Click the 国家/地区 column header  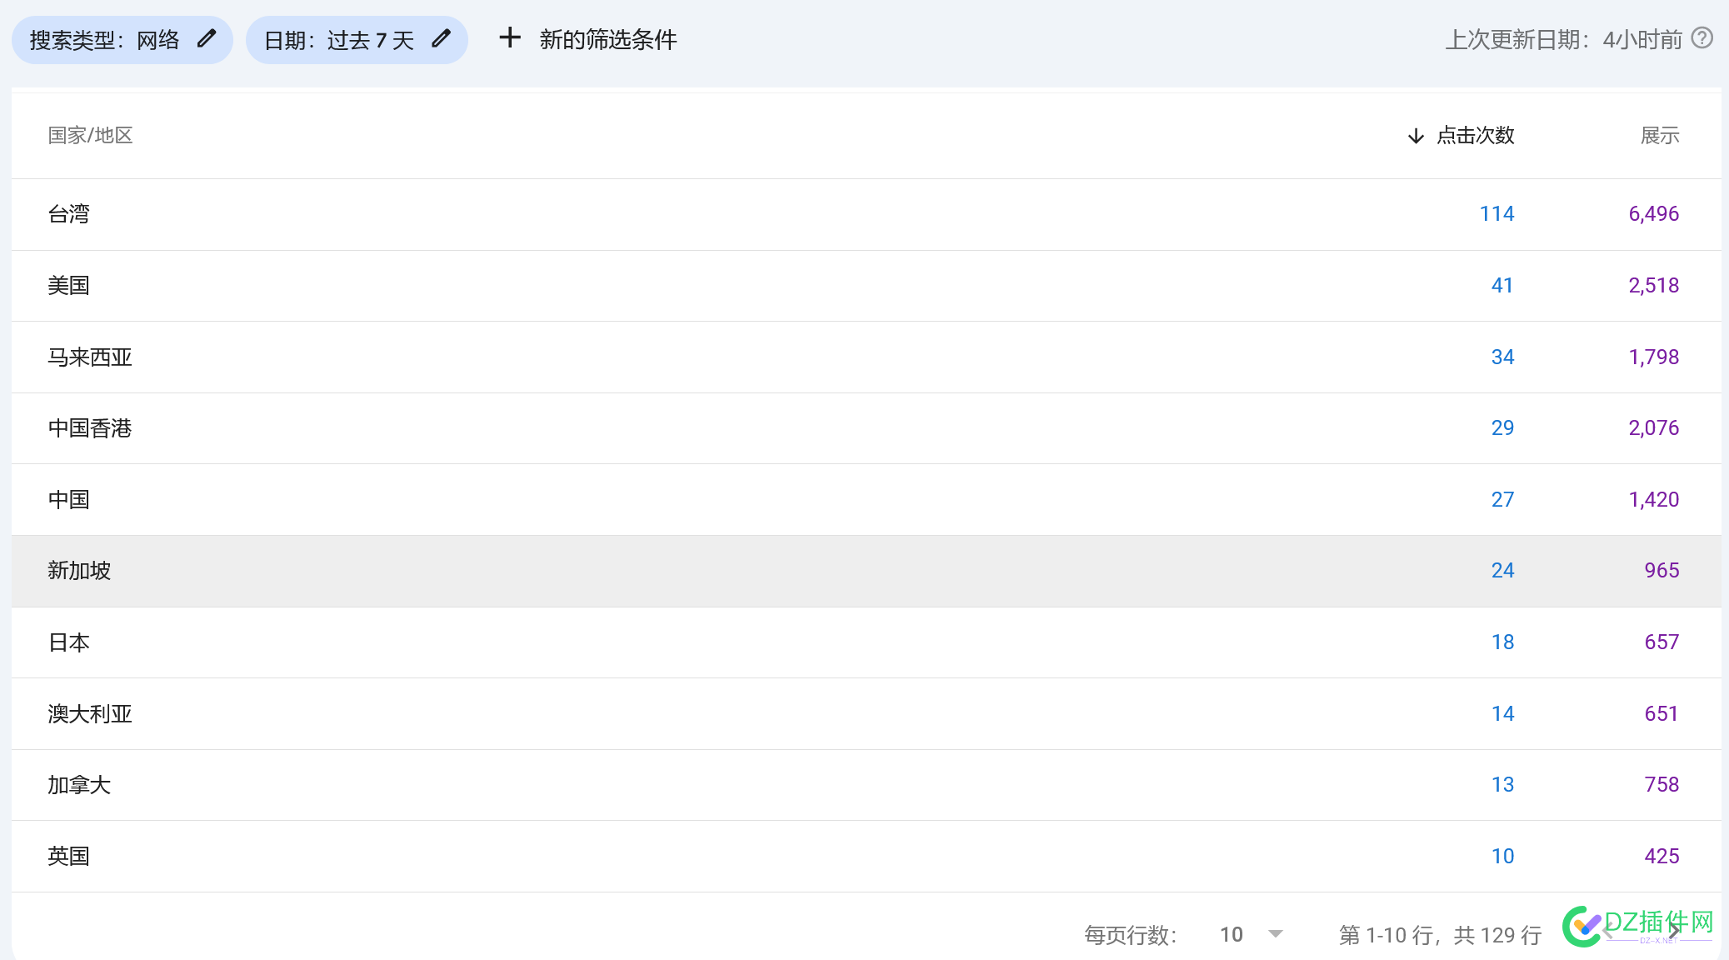pyautogui.click(x=90, y=135)
